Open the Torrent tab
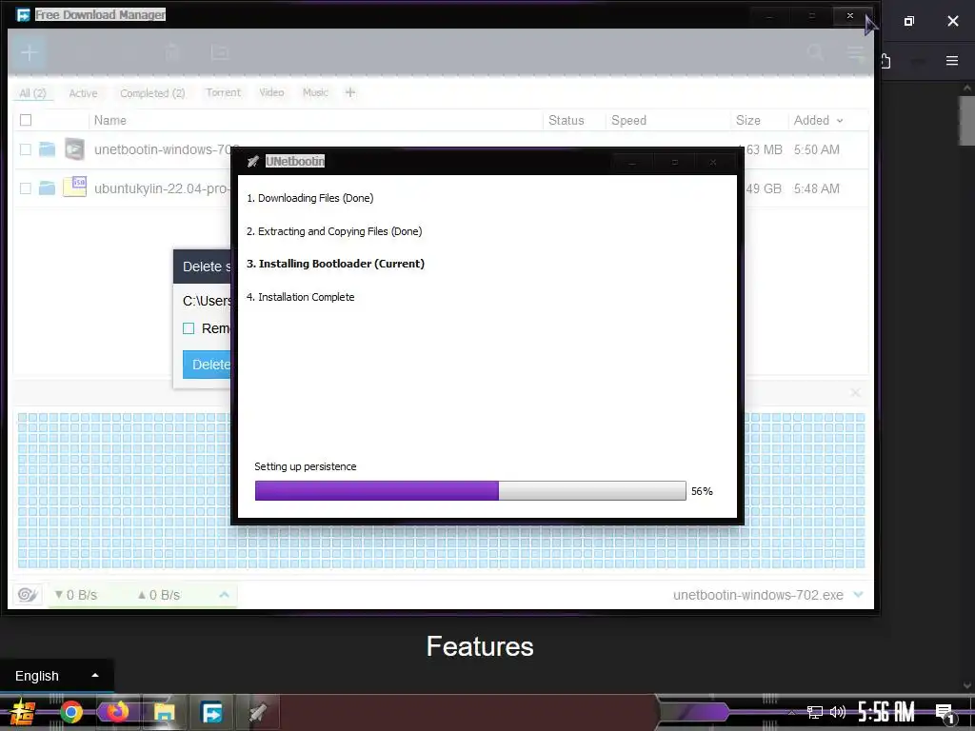The image size is (975, 731). [x=223, y=92]
